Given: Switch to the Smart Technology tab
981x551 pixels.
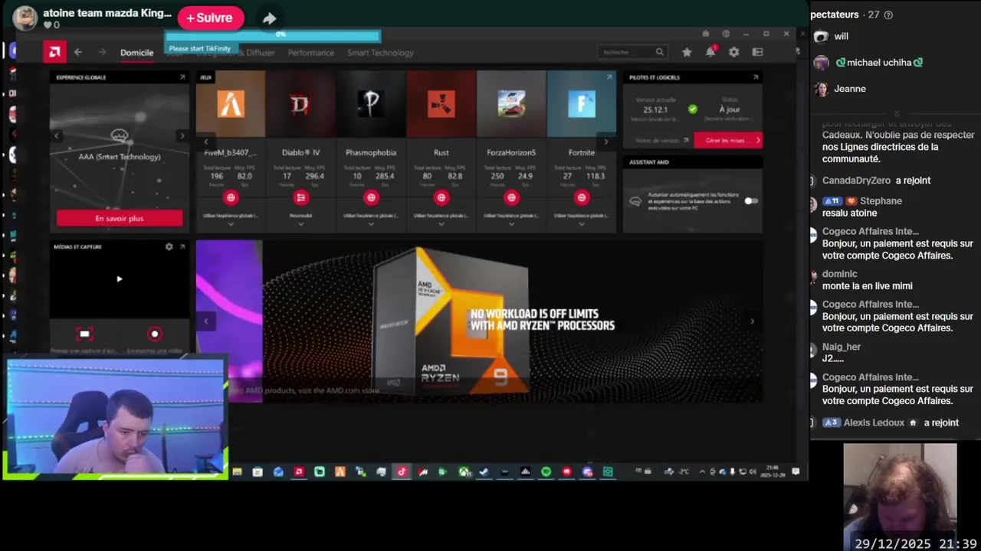Looking at the screenshot, I should tap(380, 53).
